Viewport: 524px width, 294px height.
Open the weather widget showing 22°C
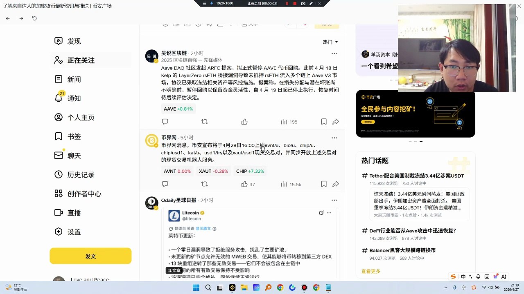pos(16,287)
